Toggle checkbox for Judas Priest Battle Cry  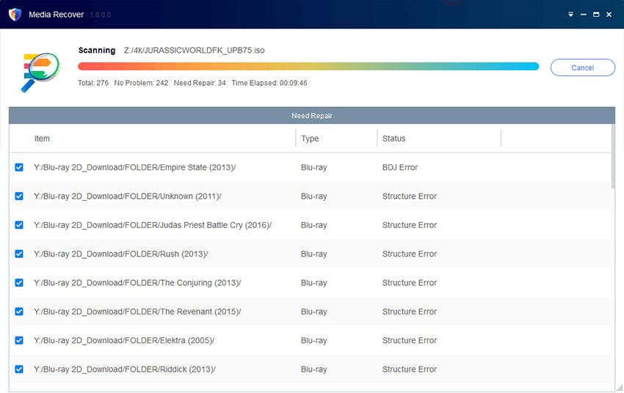(x=19, y=225)
